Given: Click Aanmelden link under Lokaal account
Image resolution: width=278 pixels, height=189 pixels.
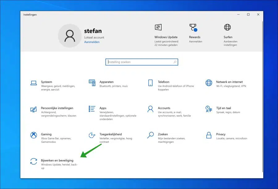Looking at the screenshot, I should [92, 42].
